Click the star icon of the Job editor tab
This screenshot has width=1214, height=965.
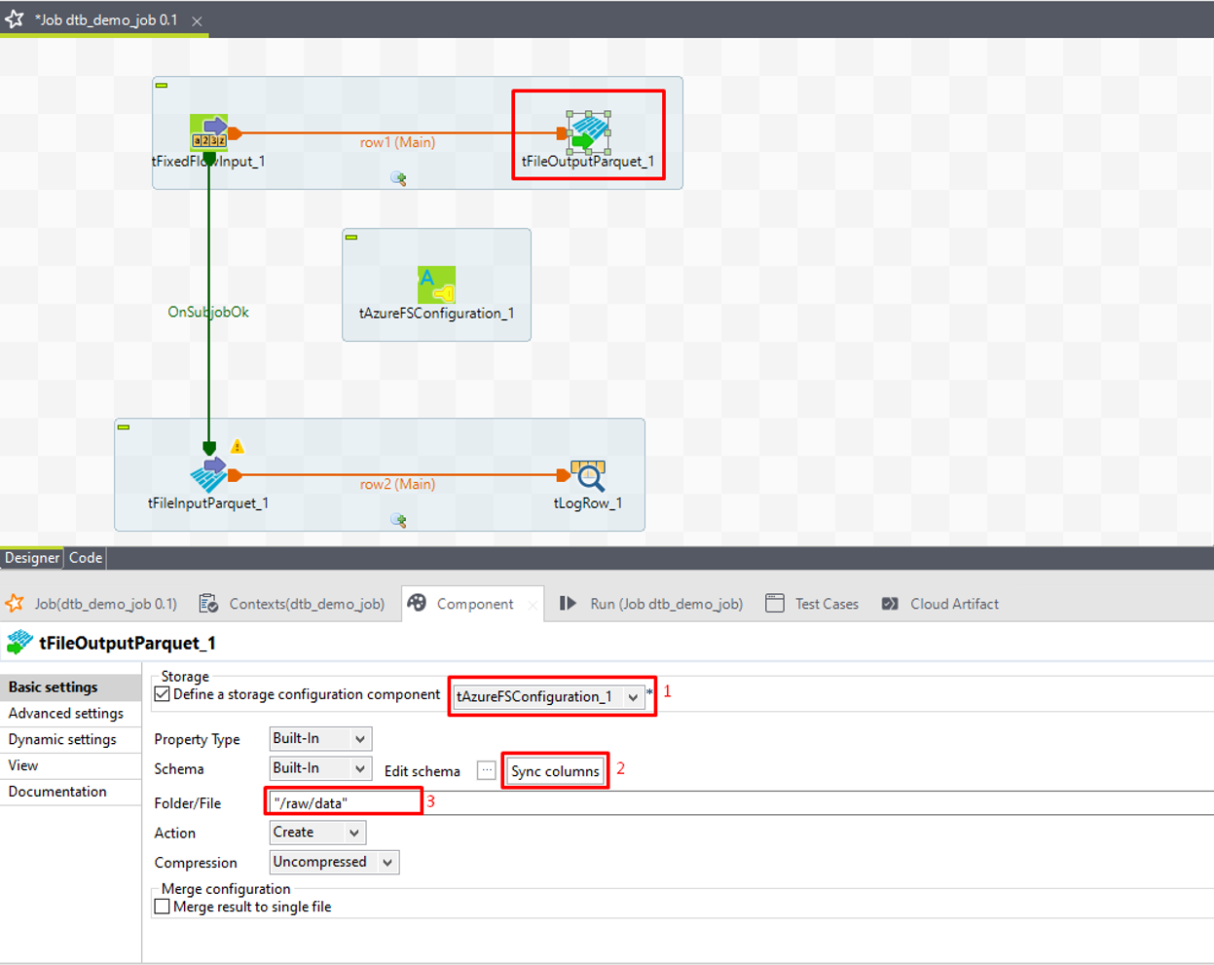coord(14,19)
